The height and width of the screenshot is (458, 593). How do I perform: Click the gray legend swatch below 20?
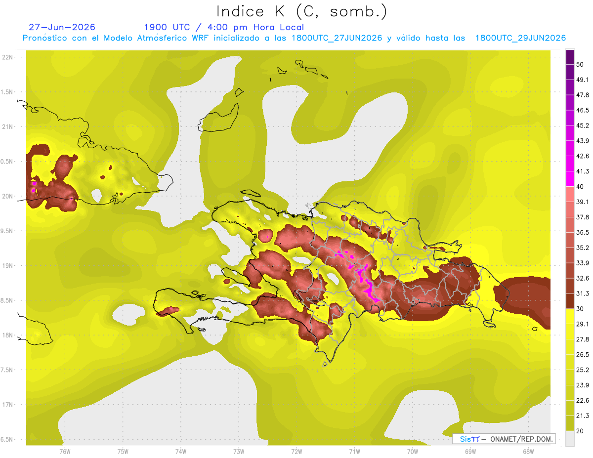[570, 439]
